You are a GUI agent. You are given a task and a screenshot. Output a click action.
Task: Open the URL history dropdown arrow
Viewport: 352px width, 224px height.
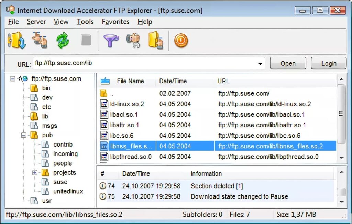coord(261,63)
